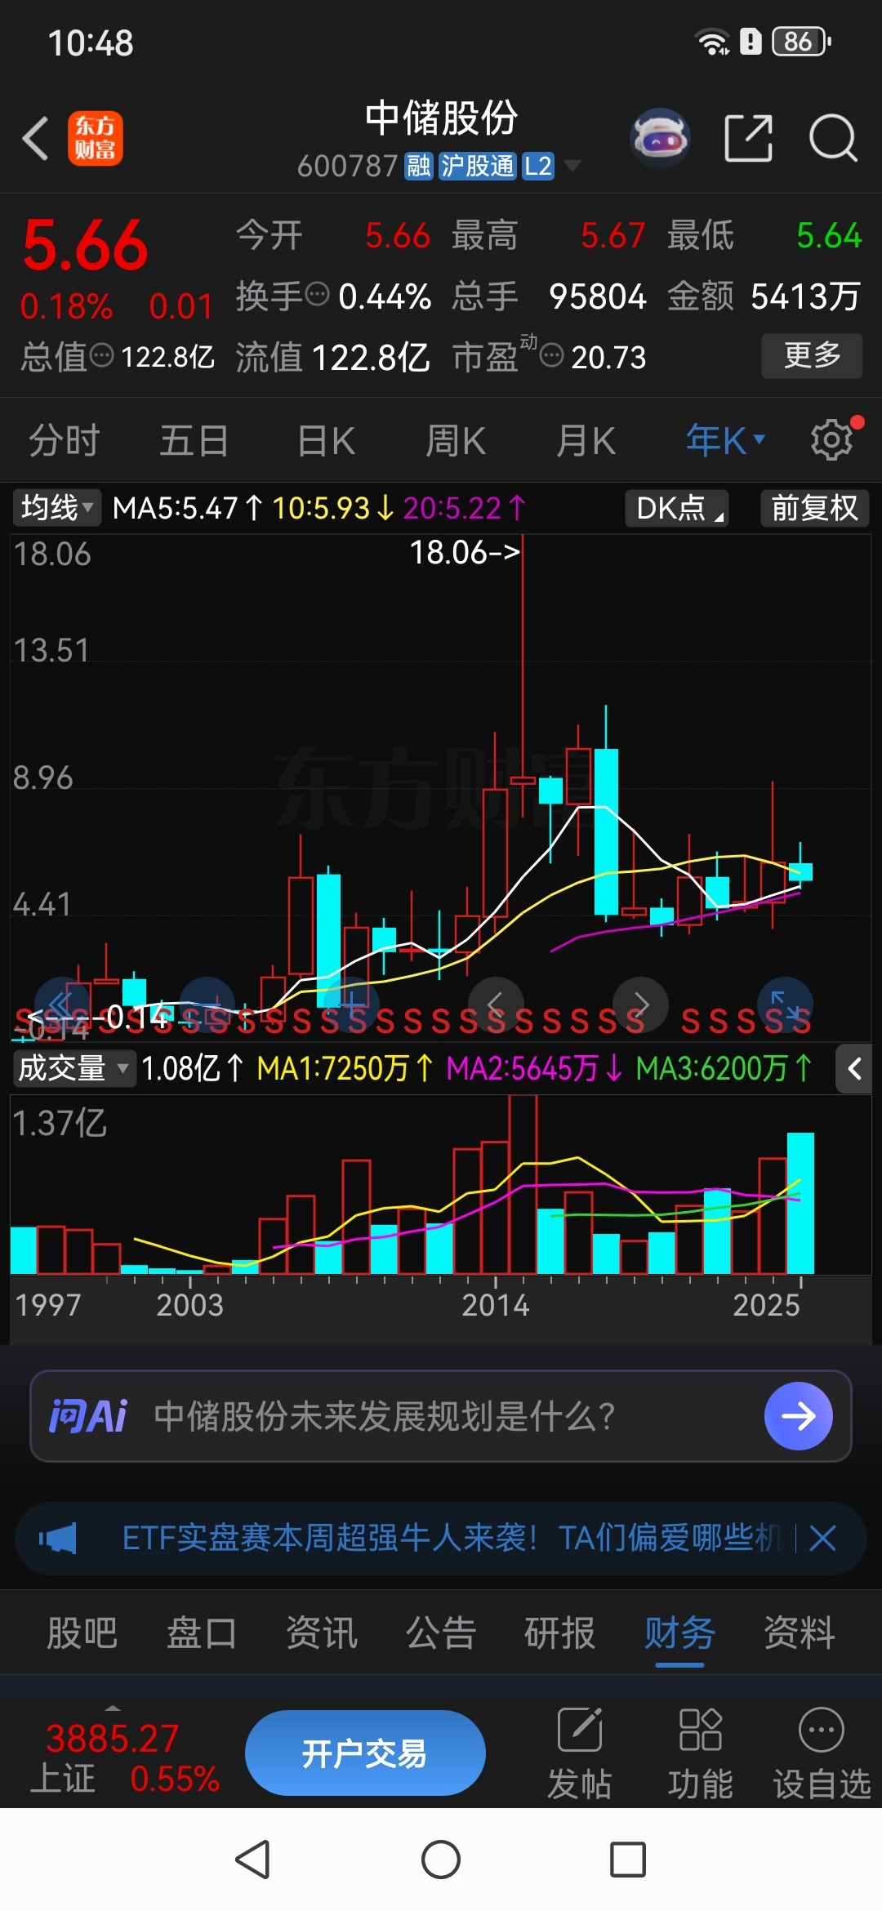Open the 资料 tab

800,1633
